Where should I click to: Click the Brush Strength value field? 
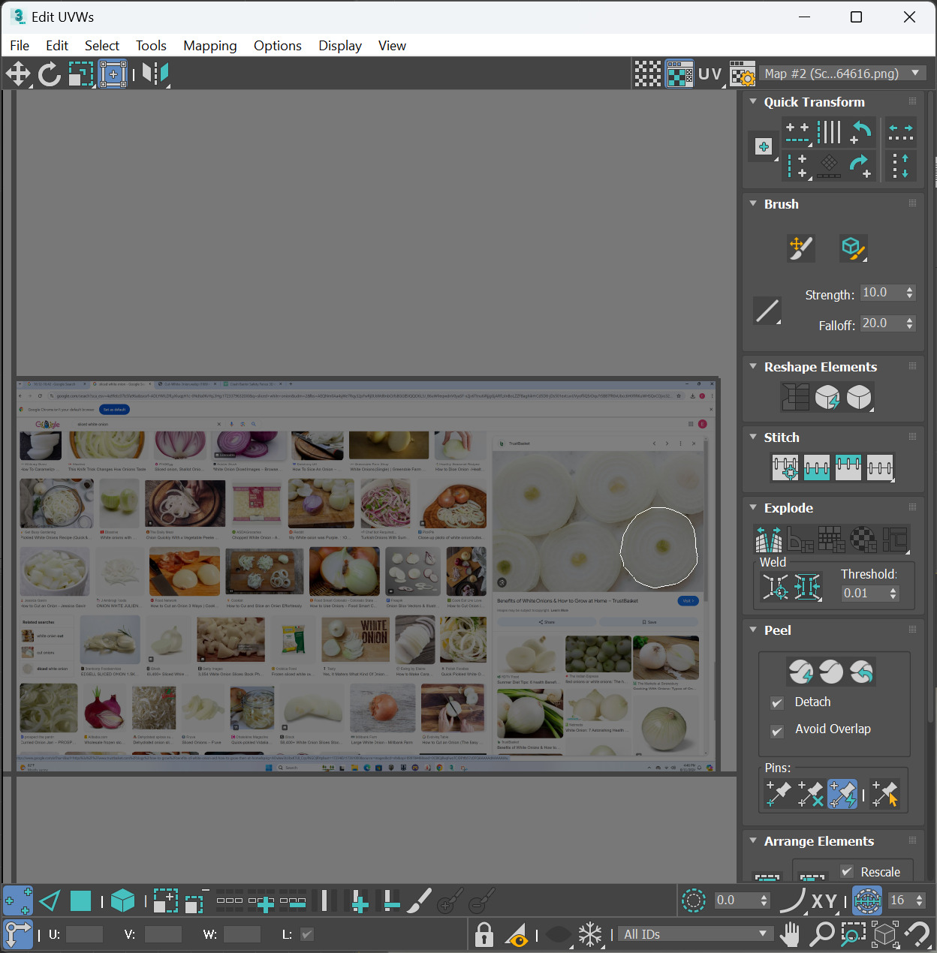pos(881,293)
